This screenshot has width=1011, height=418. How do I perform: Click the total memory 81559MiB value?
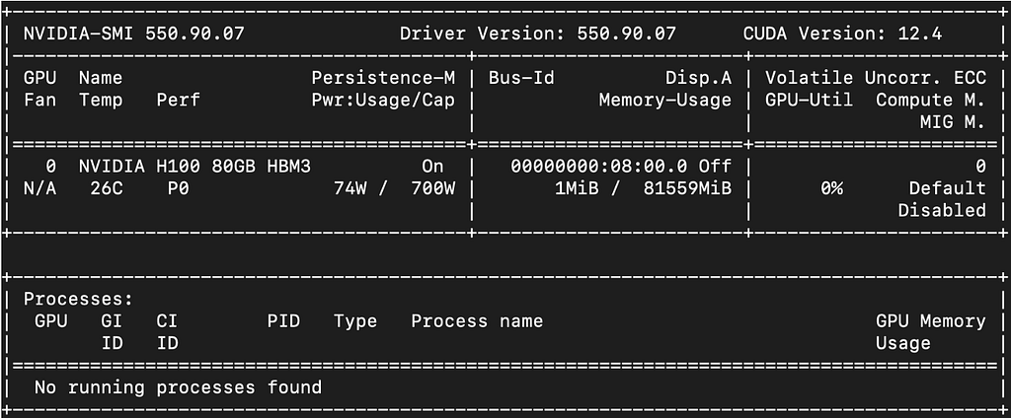coord(687,188)
